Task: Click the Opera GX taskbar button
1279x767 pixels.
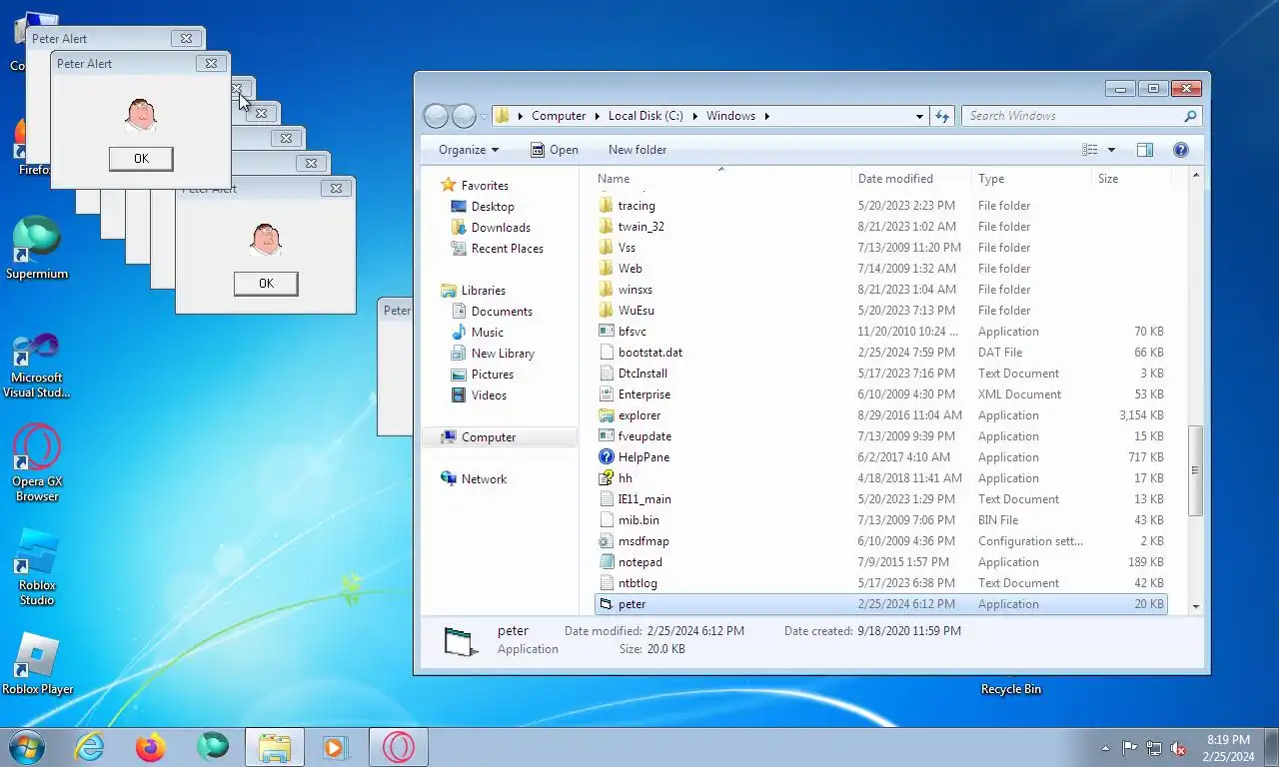Action: click(399, 747)
